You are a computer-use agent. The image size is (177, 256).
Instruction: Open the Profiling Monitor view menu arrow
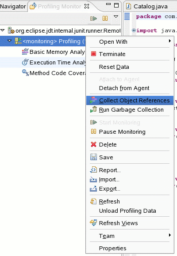[x=116, y=16]
